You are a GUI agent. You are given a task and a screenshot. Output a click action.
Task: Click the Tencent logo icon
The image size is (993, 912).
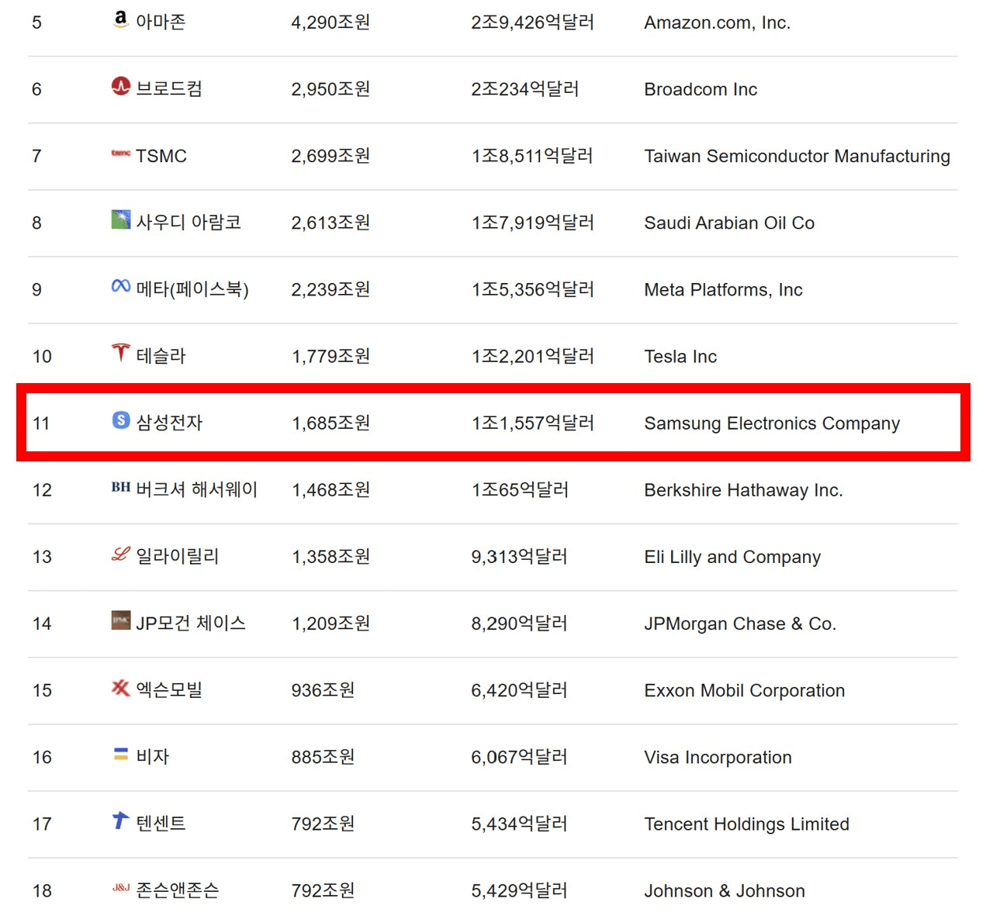click(120, 820)
